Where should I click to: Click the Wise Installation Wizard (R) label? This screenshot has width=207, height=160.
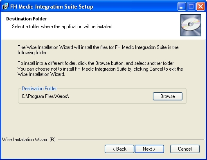point(29,140)
